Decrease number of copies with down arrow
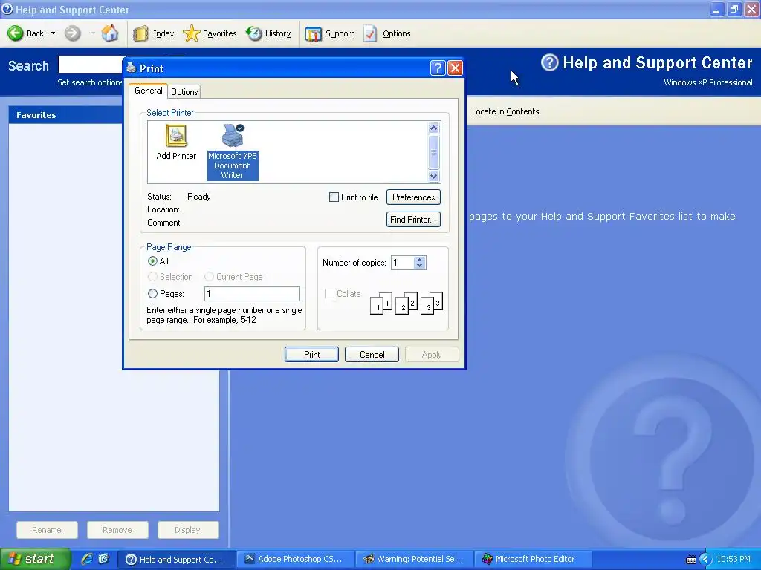This screenshot has width=761, height=570. pos(420,266)
